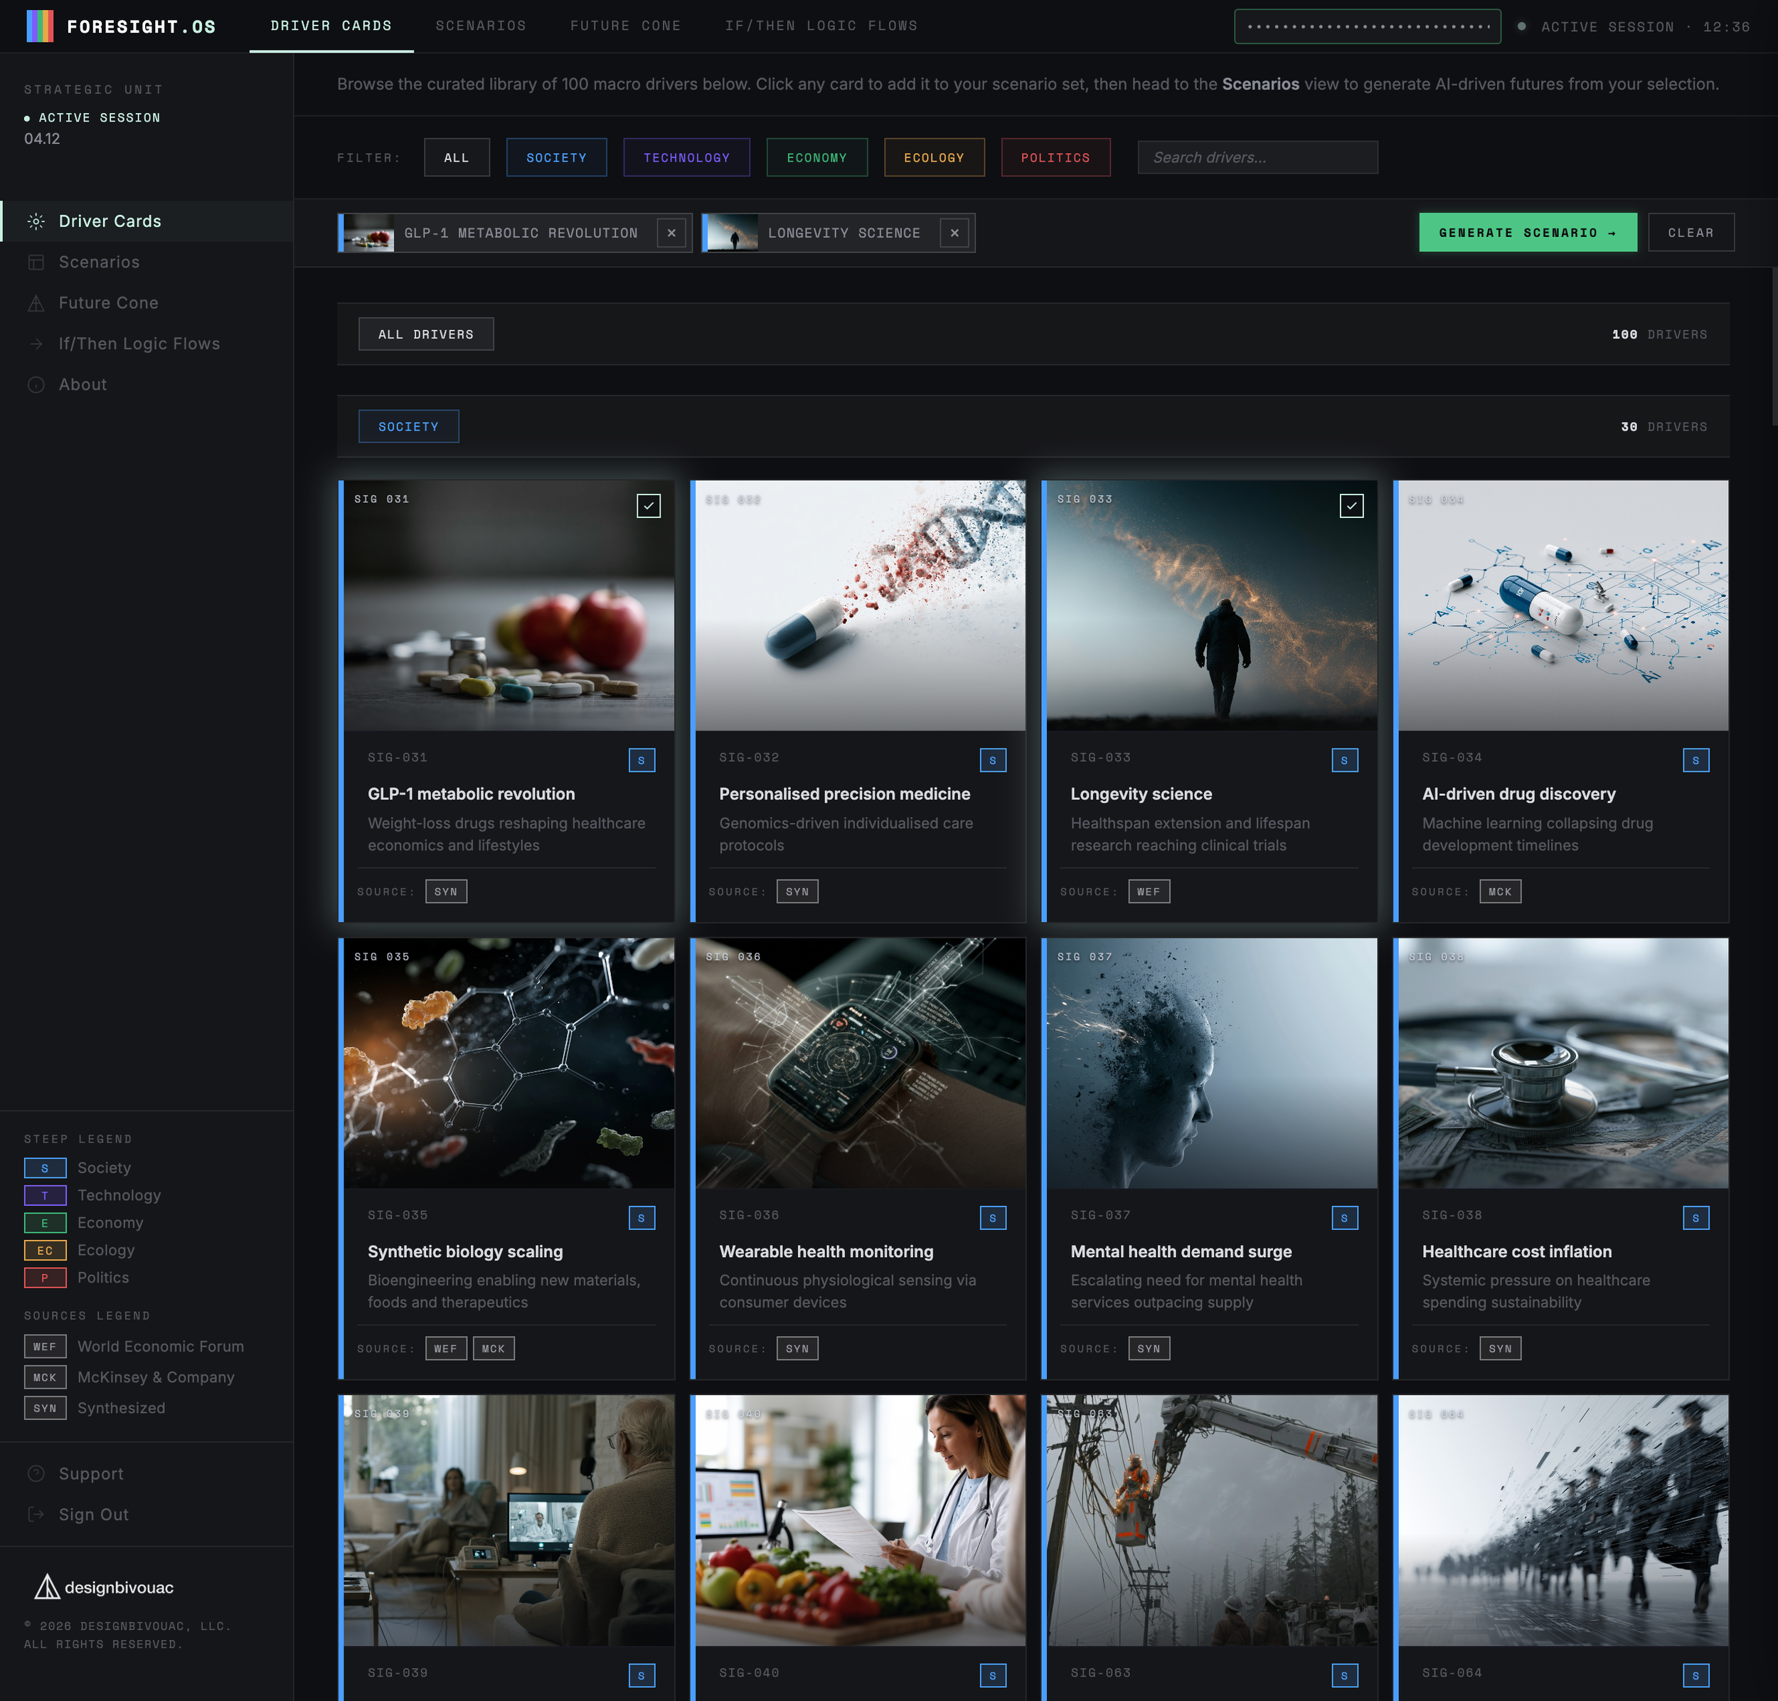Click the Society section header label

[409, 427]
